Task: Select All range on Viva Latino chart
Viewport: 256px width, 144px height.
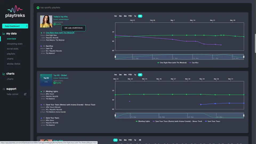Action: tap(140, 140)
